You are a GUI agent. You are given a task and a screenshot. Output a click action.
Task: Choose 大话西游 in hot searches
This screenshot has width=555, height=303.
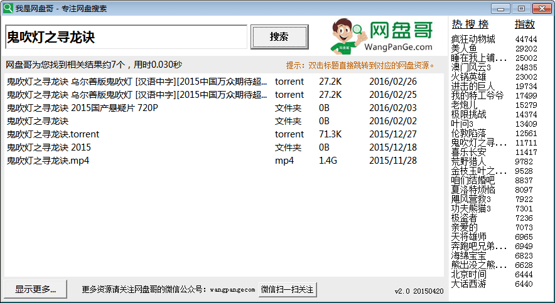coord(468,284)
